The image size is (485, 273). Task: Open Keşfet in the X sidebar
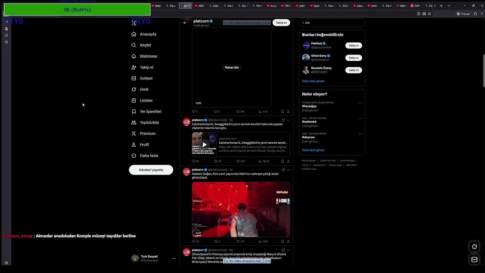pos(141,45)
